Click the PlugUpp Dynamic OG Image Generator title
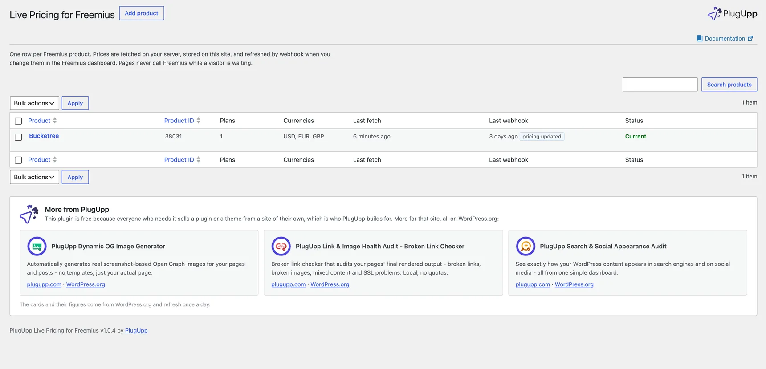Screen dimensions: 766x369 click(108, 246)
